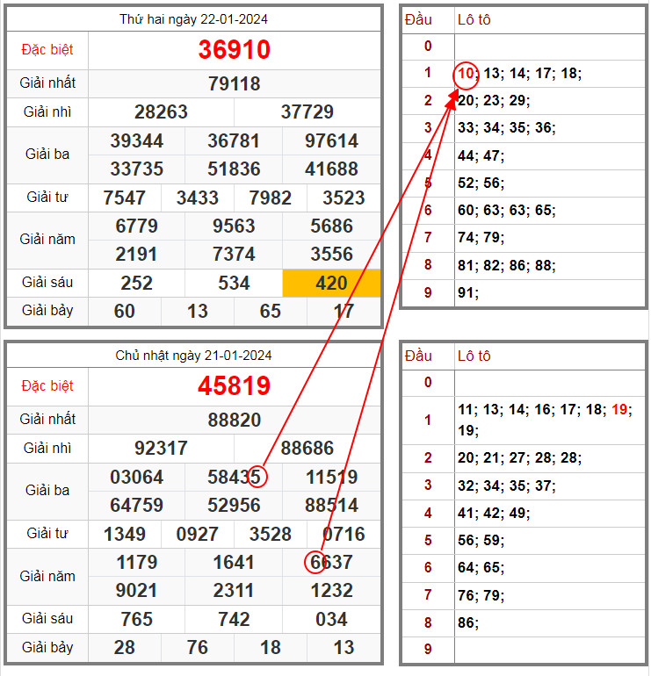This screenshot has height=676, width=651.
Task: Click the special prize number 45819
Action: click(234, 385)
